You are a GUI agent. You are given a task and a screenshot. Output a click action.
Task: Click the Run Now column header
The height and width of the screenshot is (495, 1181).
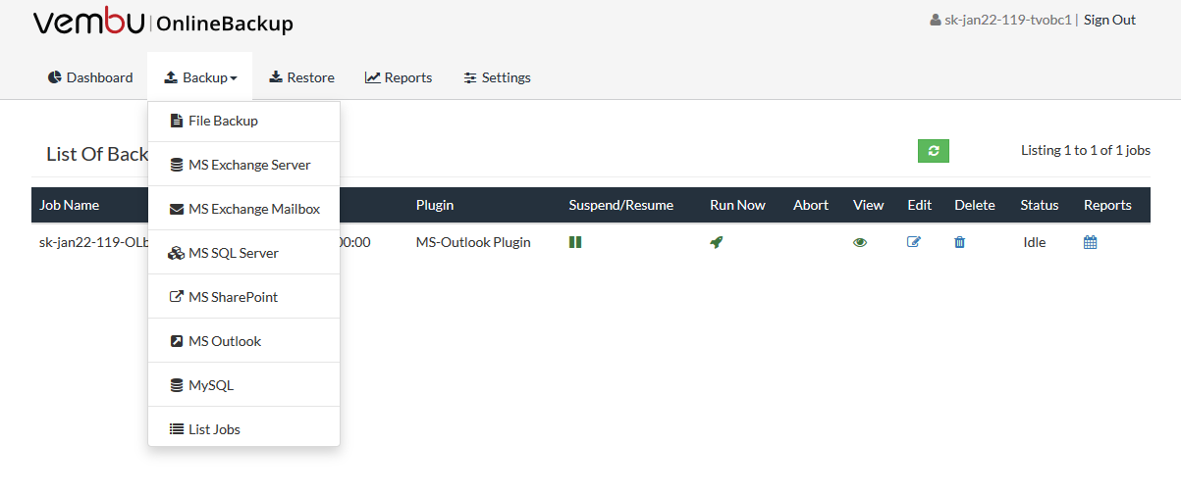click(x=737, y=205)
